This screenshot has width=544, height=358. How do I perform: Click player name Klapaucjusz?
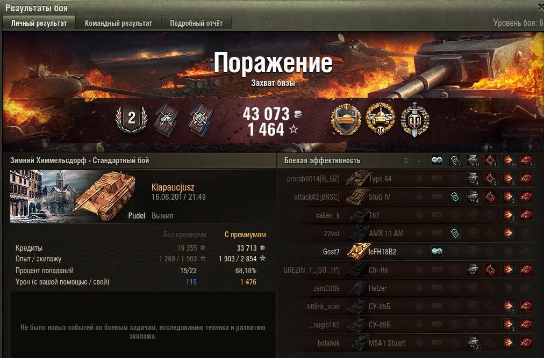[173, 187]
